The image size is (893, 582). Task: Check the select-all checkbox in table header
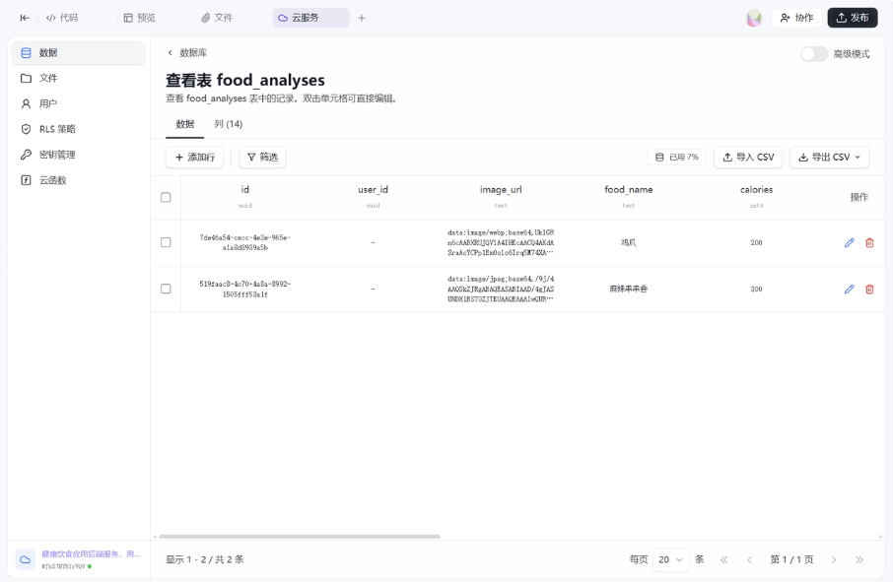coord(166,197)
